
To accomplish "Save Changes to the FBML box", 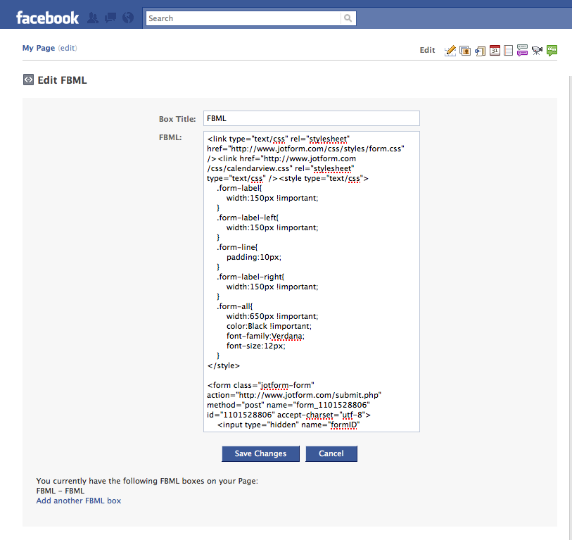I will pyautogui.click(x=260, y=453).
